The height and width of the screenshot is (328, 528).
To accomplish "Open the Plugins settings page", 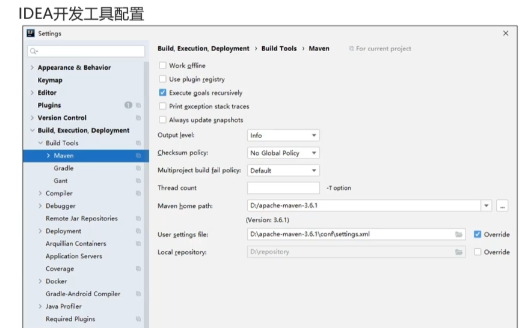I will coord(49,105).
